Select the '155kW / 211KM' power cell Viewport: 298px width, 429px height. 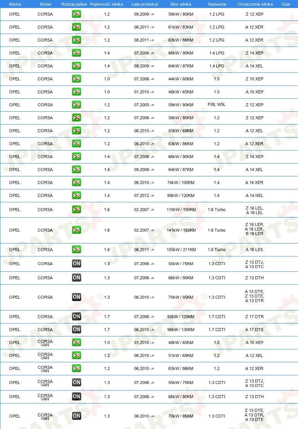(181, 250)
